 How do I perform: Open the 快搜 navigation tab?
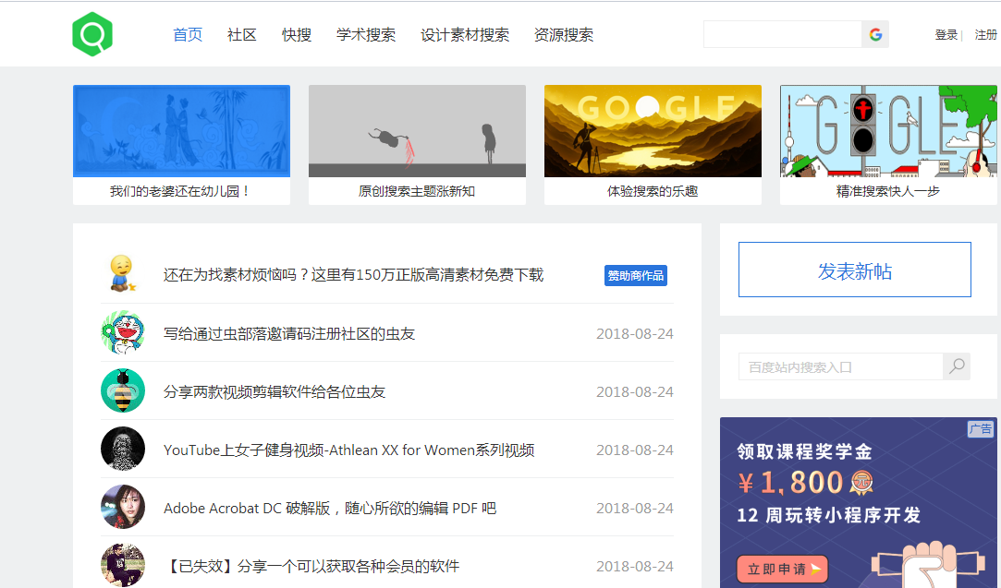pyautogui.click(x=297, y=34)
